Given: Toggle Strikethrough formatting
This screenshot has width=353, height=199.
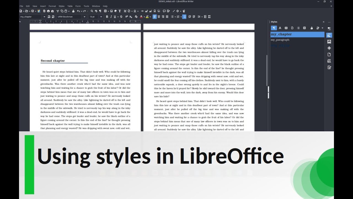Looking at the screenshot, I should point(121,17).
